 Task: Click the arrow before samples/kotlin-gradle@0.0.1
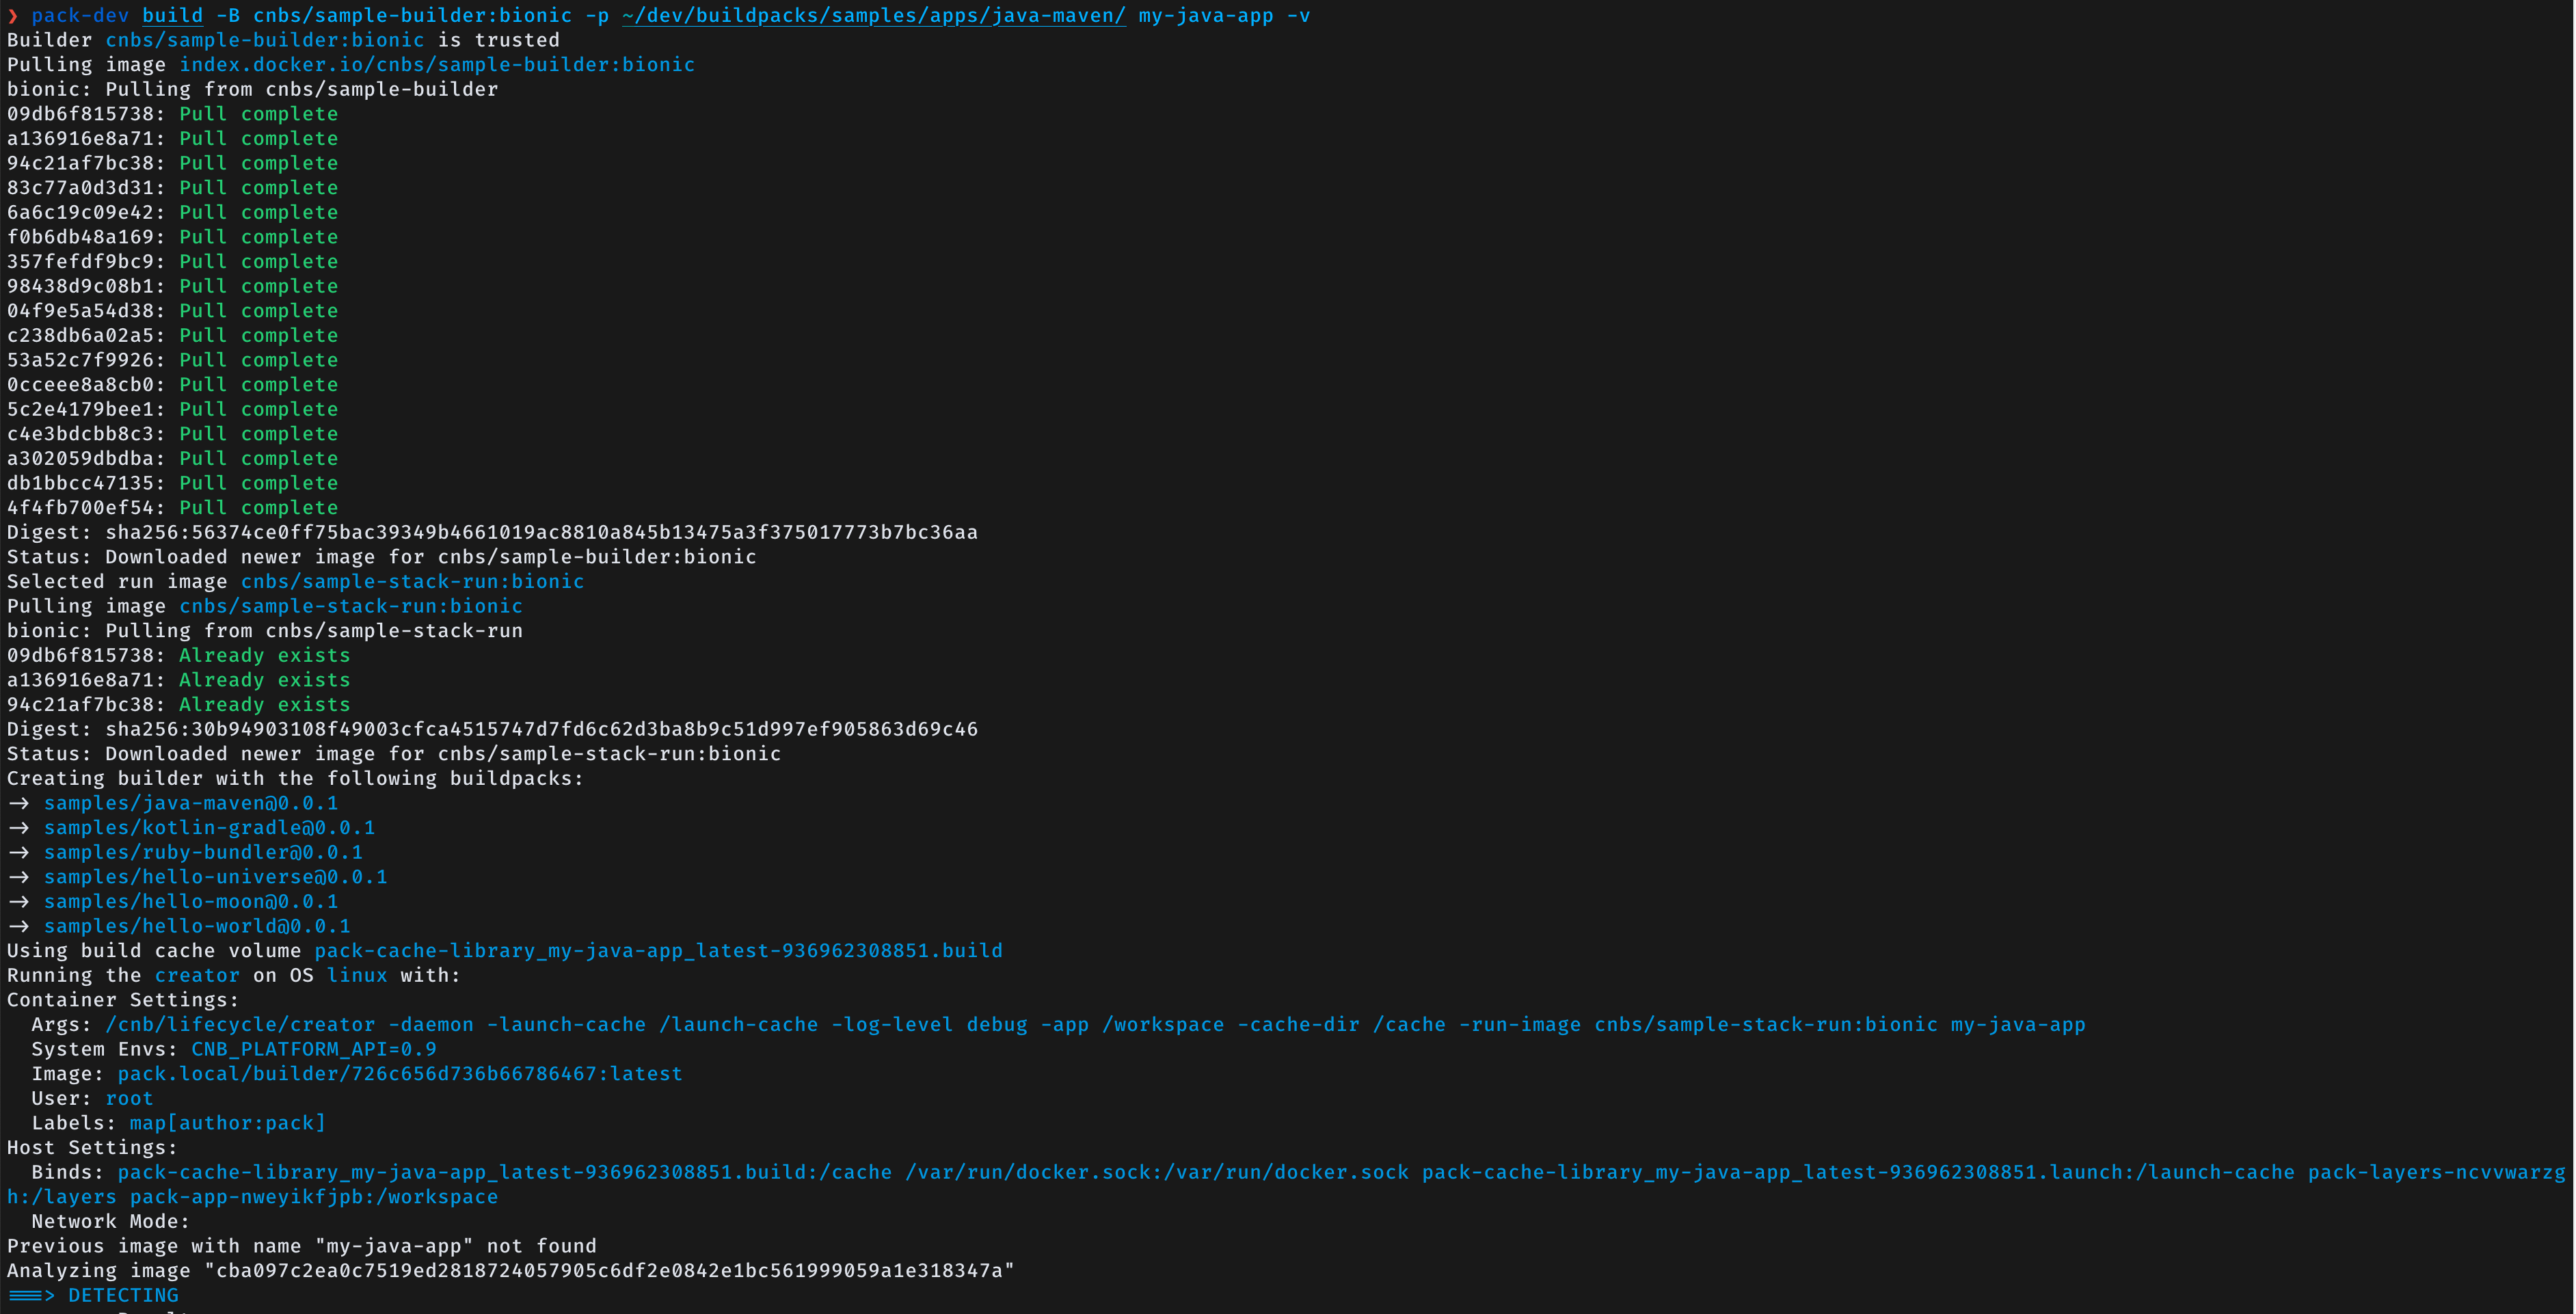click(x=19, y=828)
